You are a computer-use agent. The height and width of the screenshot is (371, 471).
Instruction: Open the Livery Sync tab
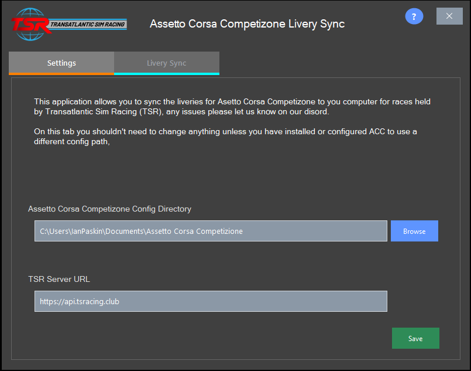tap(167, 63)
